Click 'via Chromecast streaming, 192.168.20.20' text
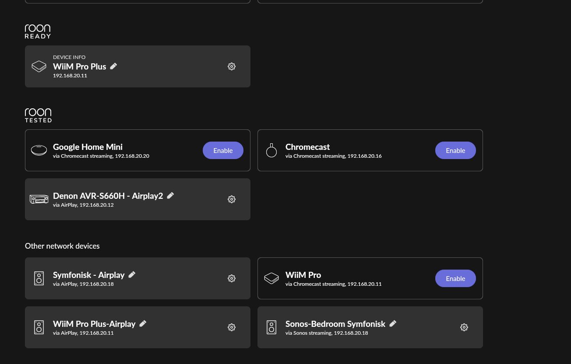The image size is (571, 364). click(101, 156)
